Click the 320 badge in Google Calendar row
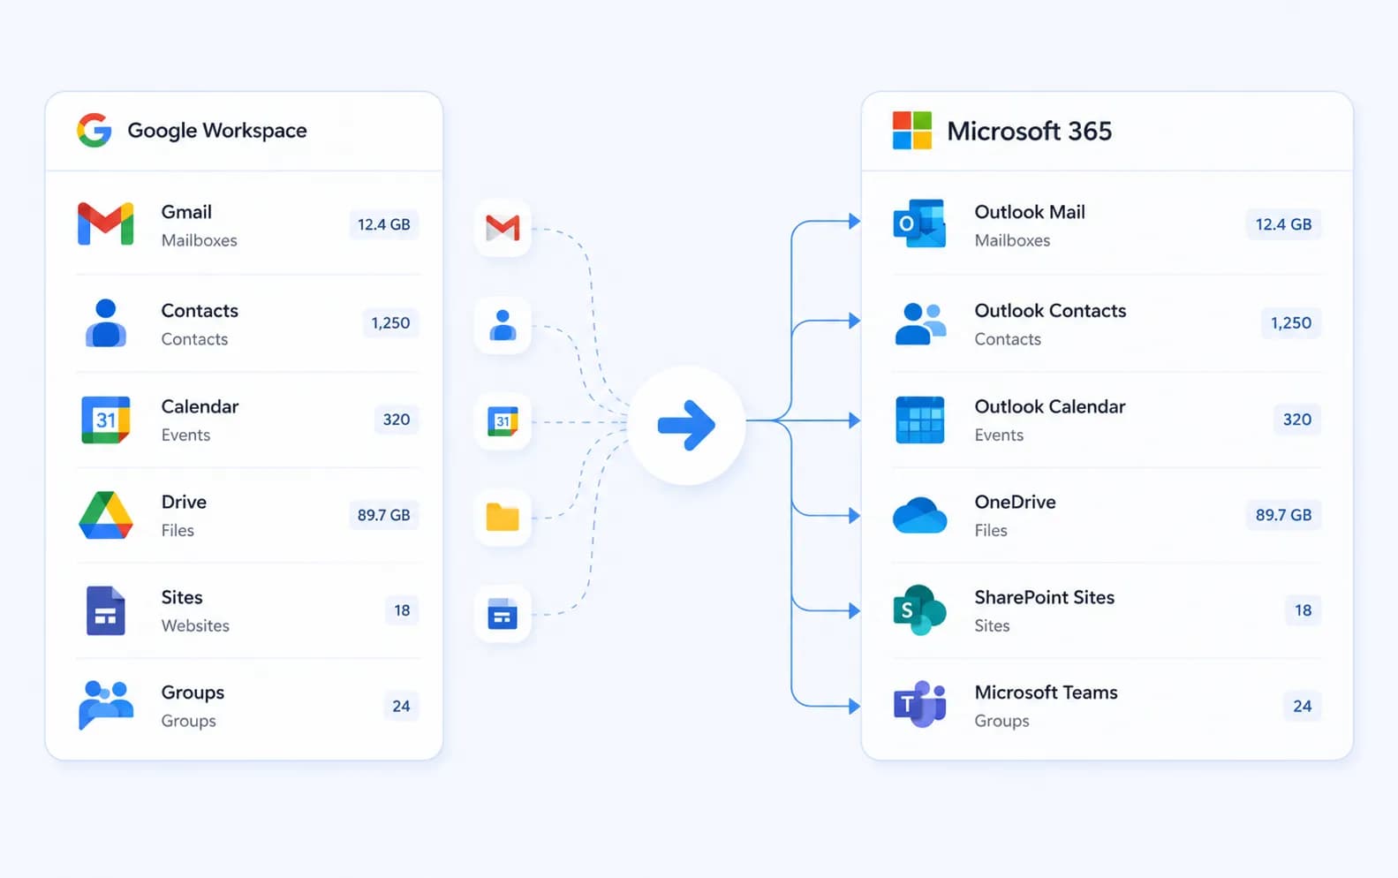 pos(397,420)
